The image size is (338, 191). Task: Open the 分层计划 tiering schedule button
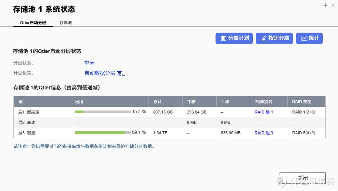pyautogui.click(x=234, y=38)
